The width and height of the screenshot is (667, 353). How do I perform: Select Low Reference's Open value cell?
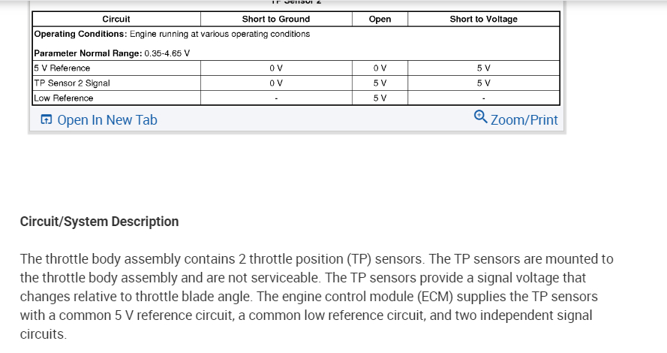(x=380, y=98)
